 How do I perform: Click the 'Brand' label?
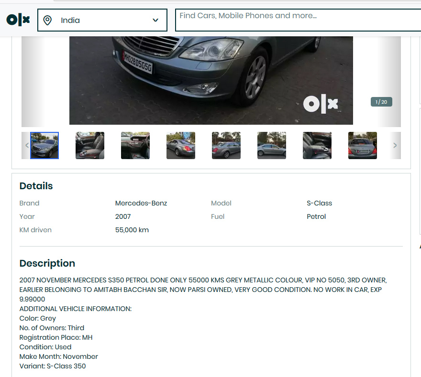tap(29, 203)
